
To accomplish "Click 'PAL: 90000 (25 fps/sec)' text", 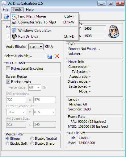I will pyautogui.click(x=88, y=122).
